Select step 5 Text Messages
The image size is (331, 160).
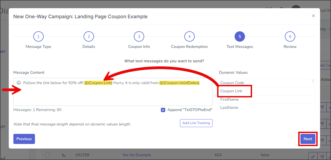(240, 36)
